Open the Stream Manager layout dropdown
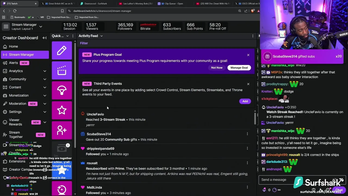Image resolution: width=348 pixels, height=196 pixels. pyautogui.click(x=41, y=27)
